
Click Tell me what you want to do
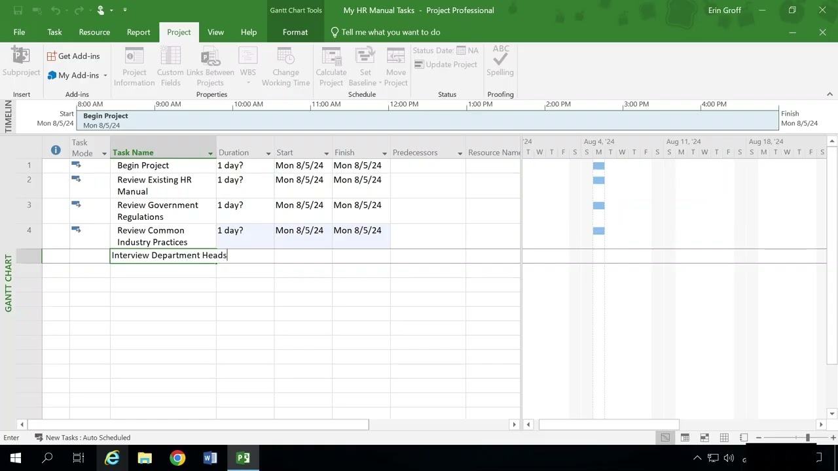[385, 32]
